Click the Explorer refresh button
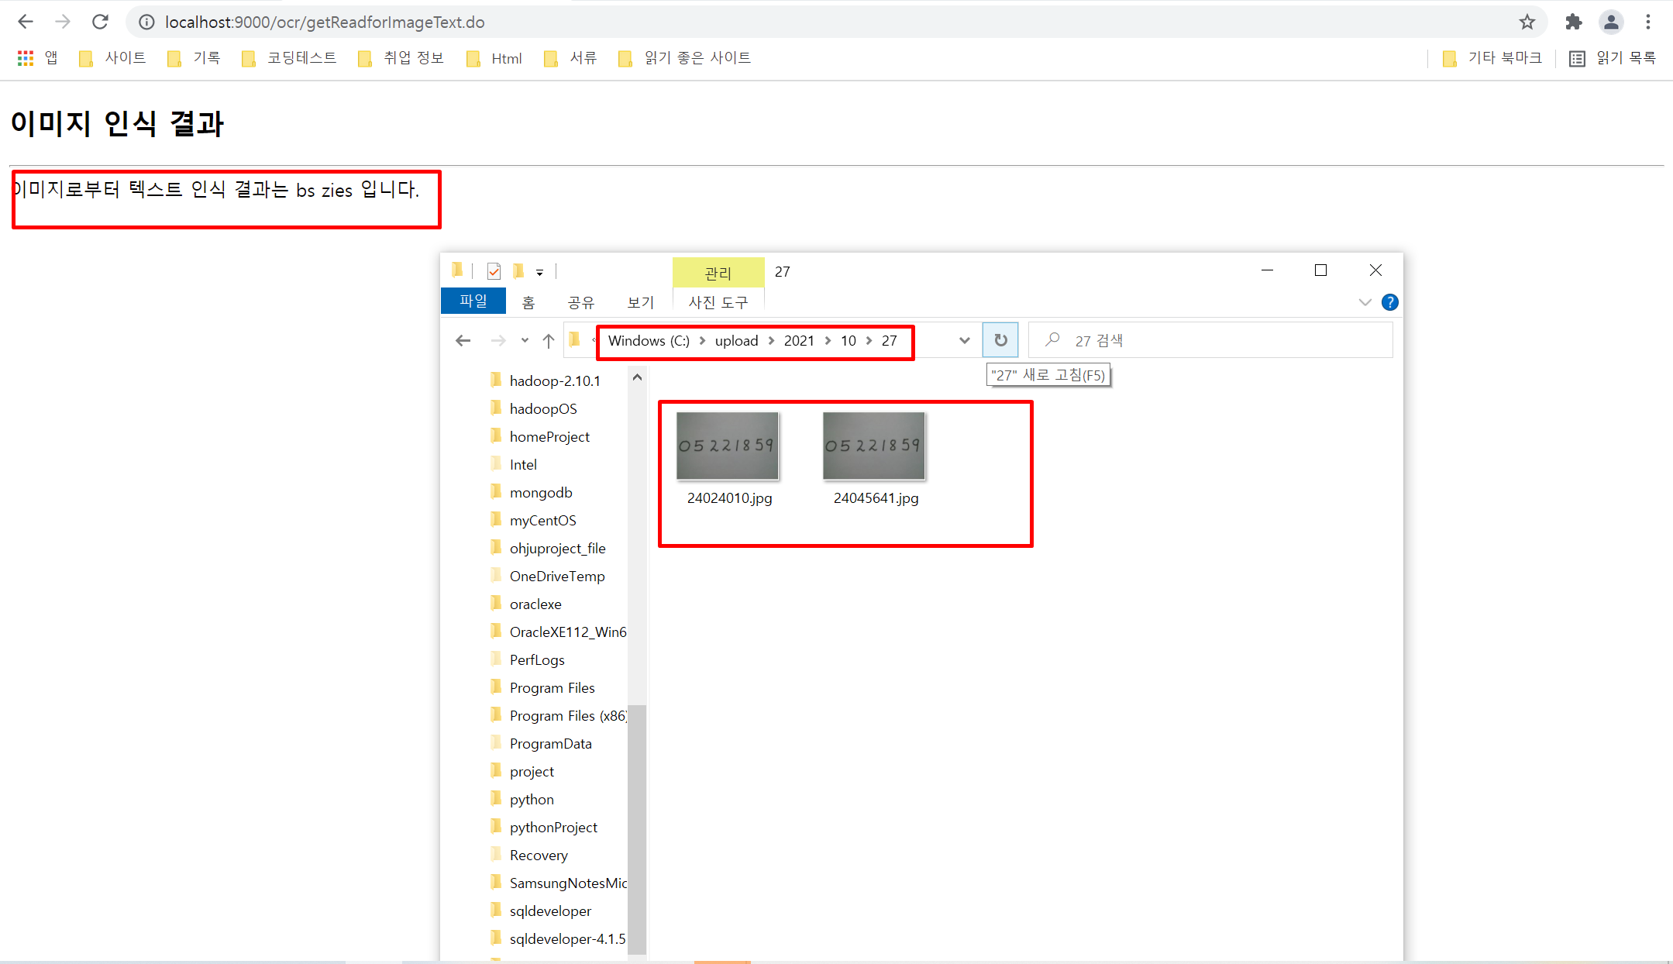1673x964 pixels. coord(1000,340)
